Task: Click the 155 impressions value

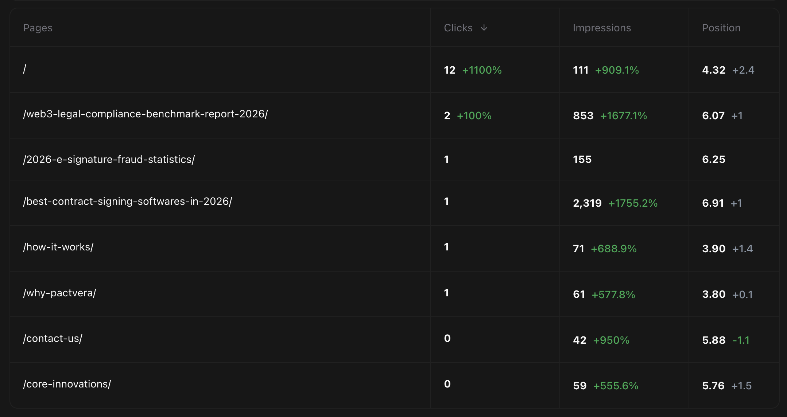Action: coord(582,159)
